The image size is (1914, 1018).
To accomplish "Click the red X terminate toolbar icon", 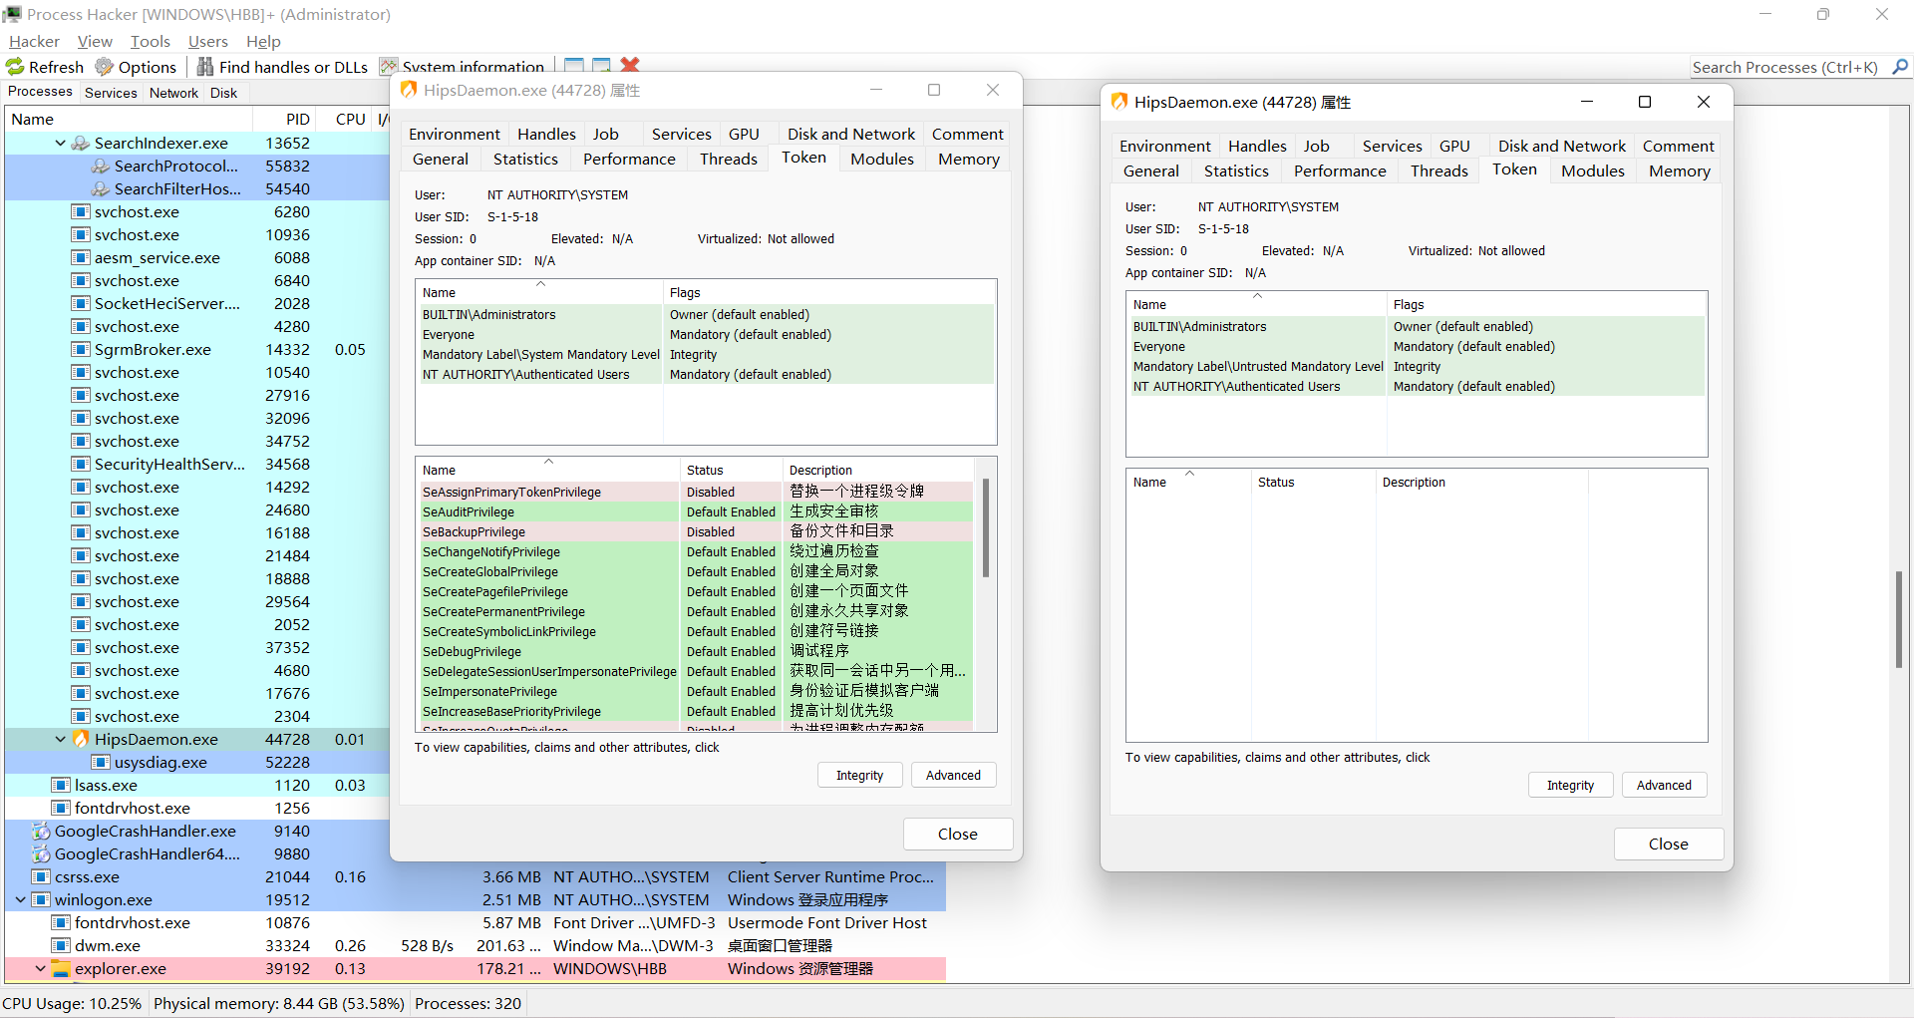I will coord(630,65).
